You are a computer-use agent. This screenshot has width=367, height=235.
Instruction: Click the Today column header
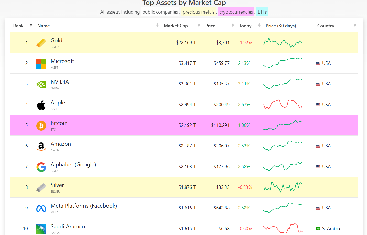click(245, 26)
